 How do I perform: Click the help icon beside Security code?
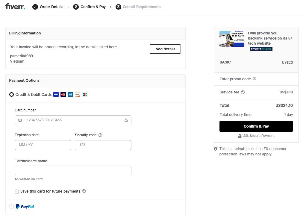point(100,135)
